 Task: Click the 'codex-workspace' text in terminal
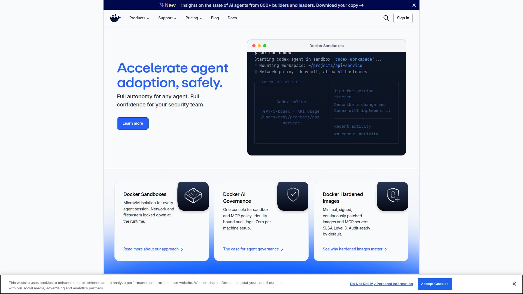[354, 59]
